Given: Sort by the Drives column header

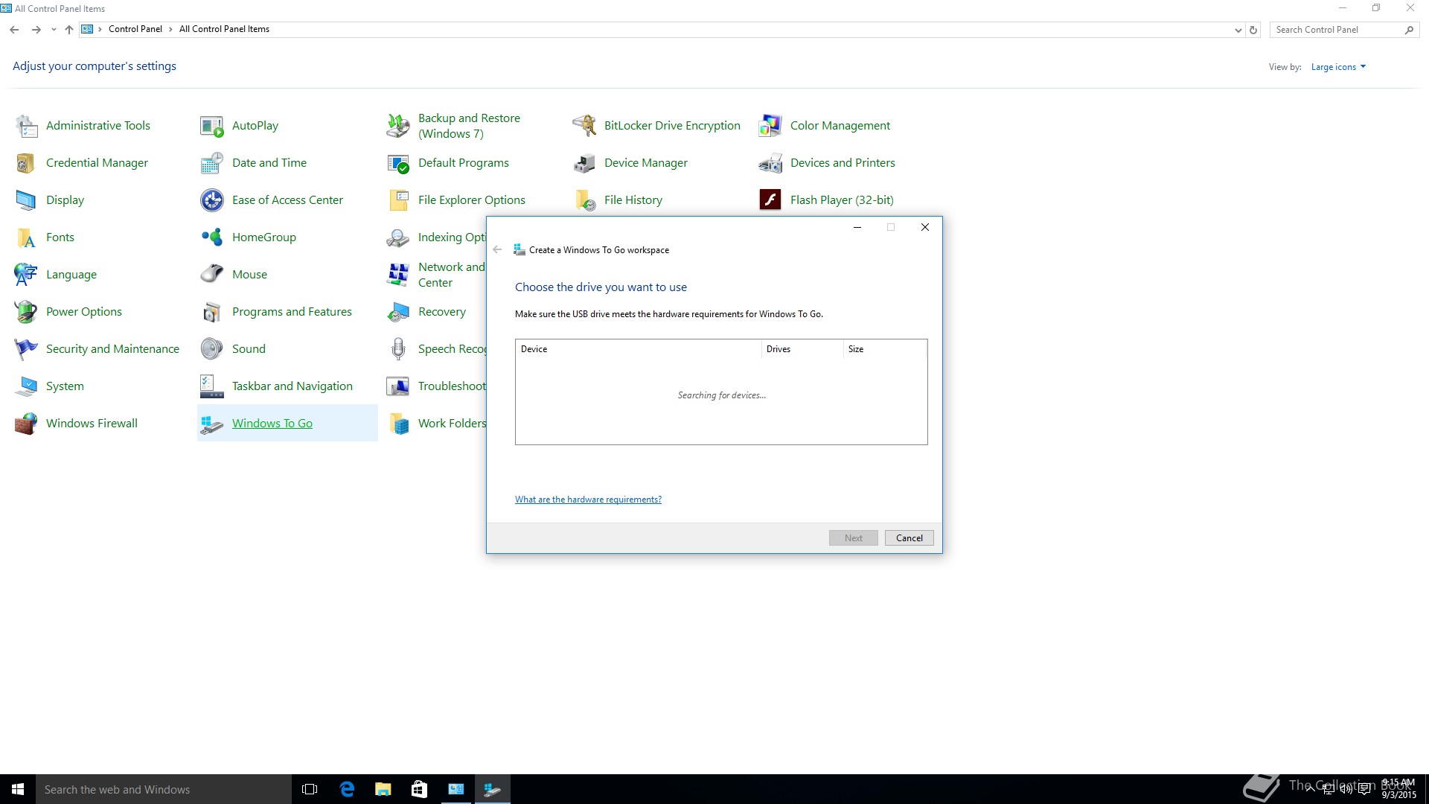Looking at the screenshot, I should (802, 349).
